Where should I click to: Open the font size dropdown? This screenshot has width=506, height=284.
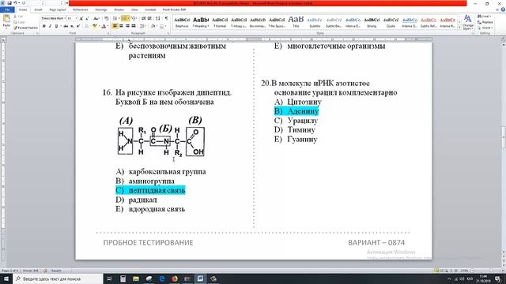pyautogui.click(x=76, y=19)
